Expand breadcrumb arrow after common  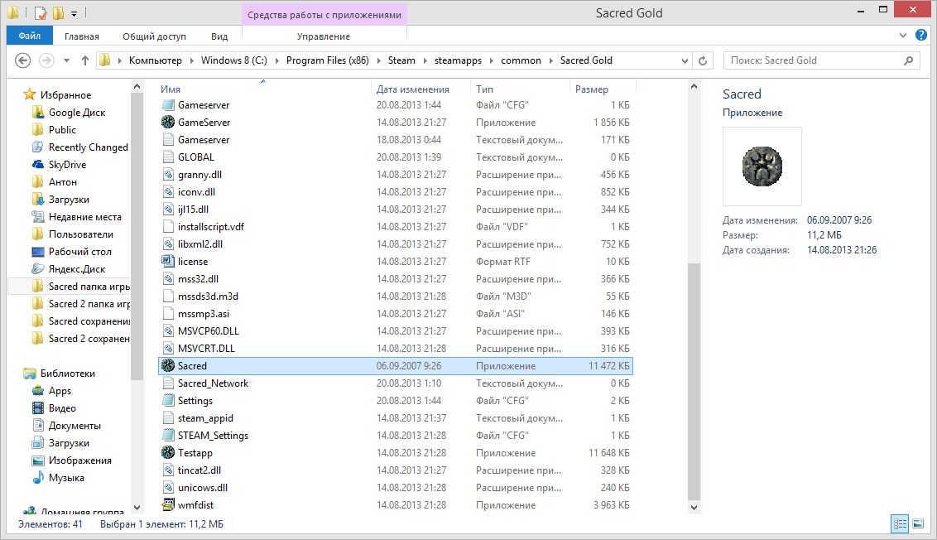point(551,60)
